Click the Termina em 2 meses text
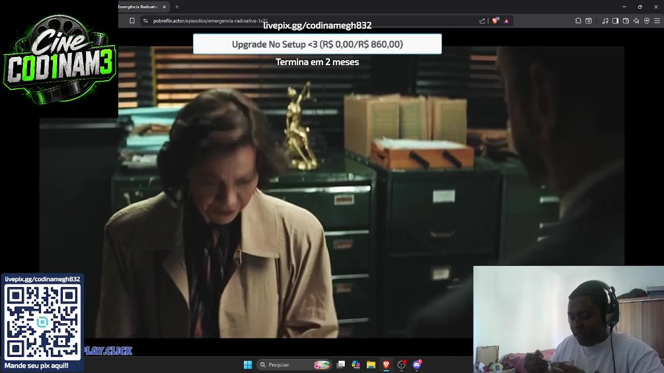Screen dimensions: 664x373 point(317,62)
